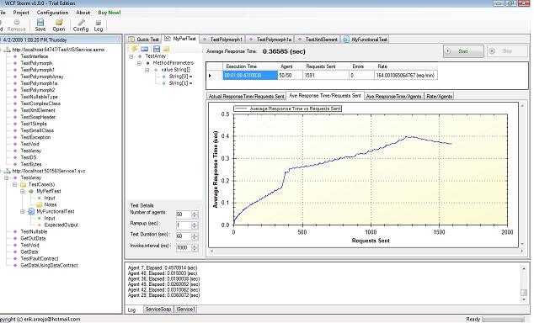Viewport: 534px width, 323px height.
Task: Click the Save toolbar icon
Action: tap(40, 25)
